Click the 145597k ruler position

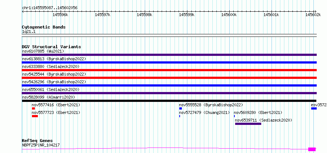tap(103, 15)
